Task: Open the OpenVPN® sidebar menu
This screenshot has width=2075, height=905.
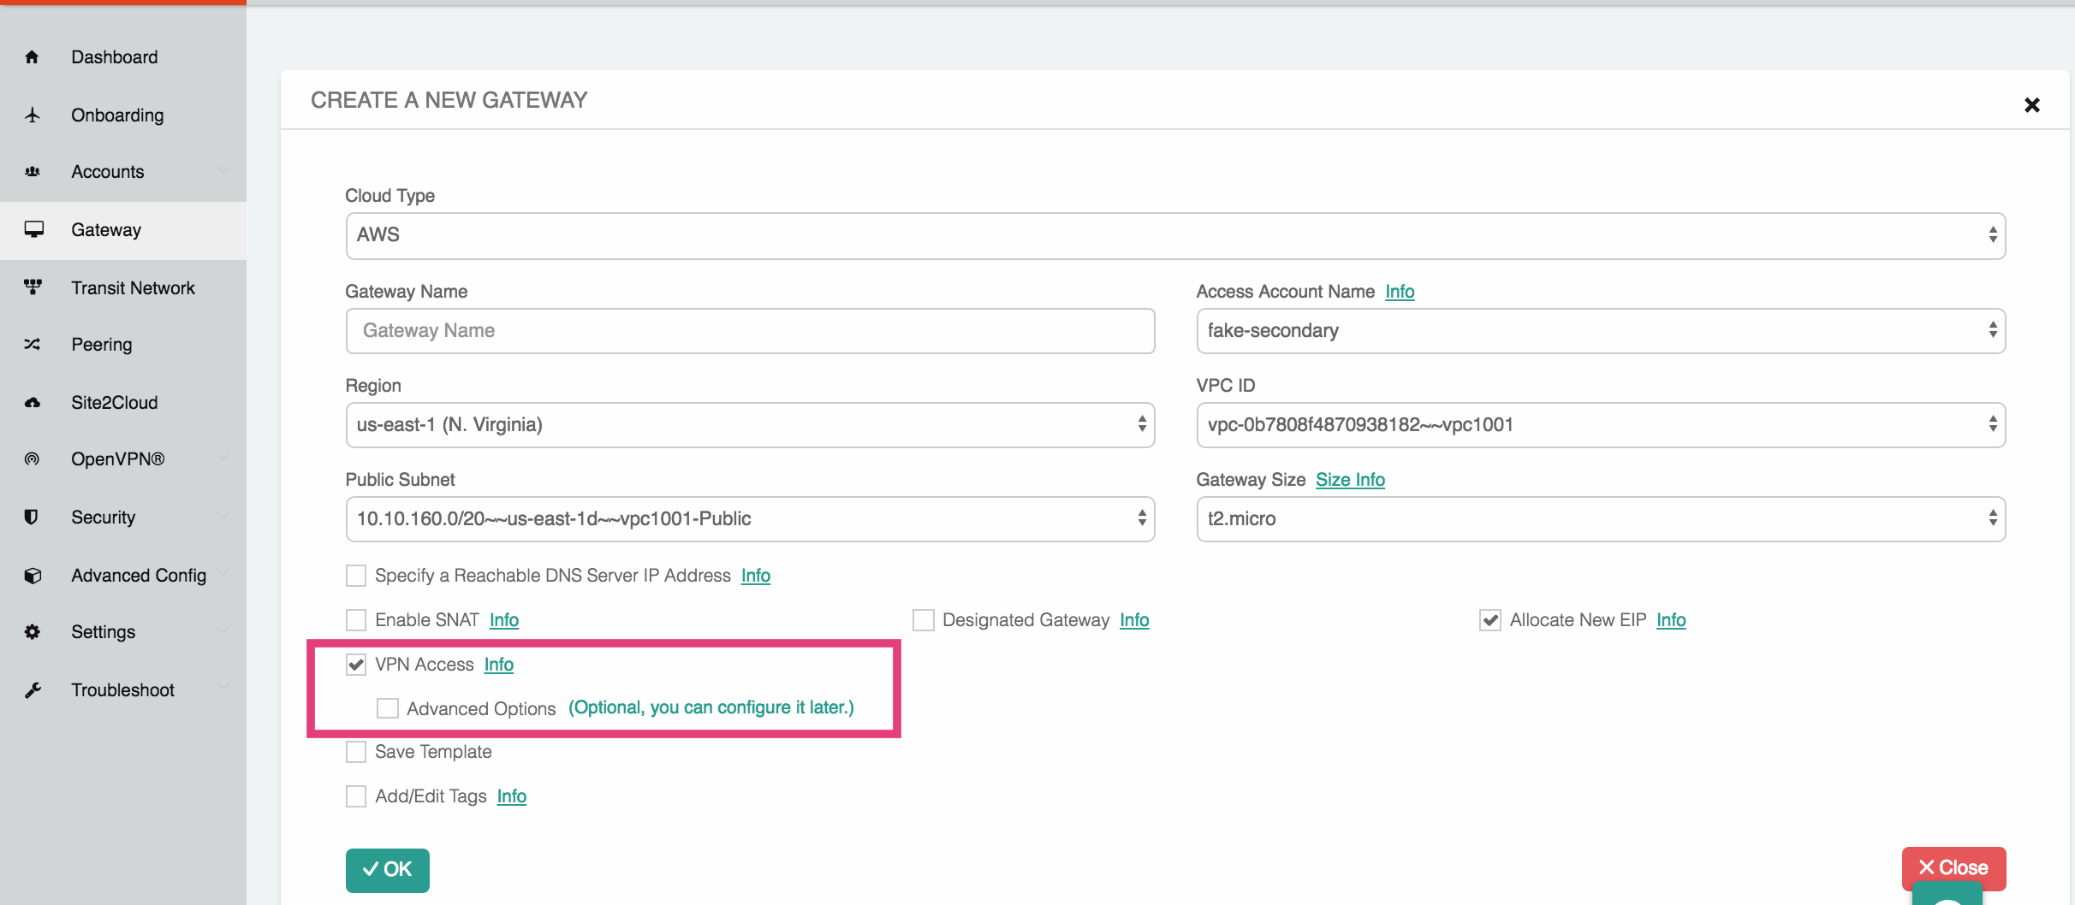Action: click(118, 459)
